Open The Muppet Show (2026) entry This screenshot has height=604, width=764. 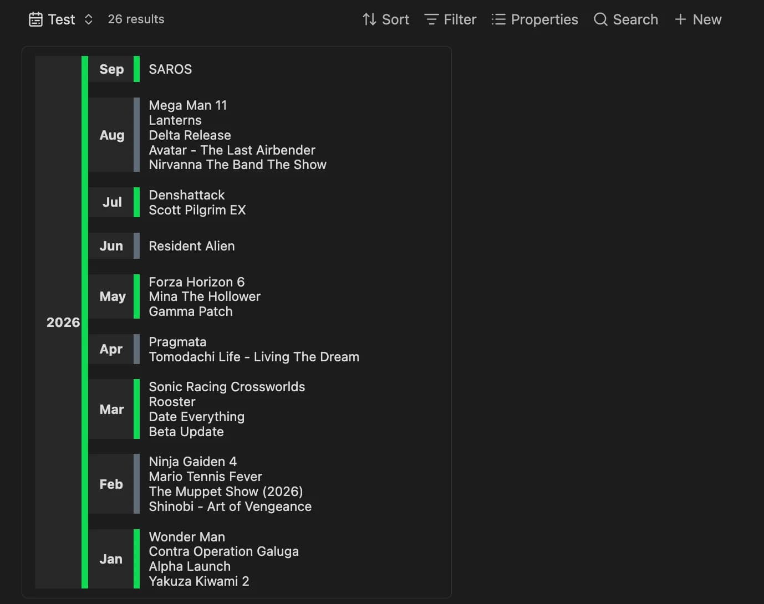point(226,492)
